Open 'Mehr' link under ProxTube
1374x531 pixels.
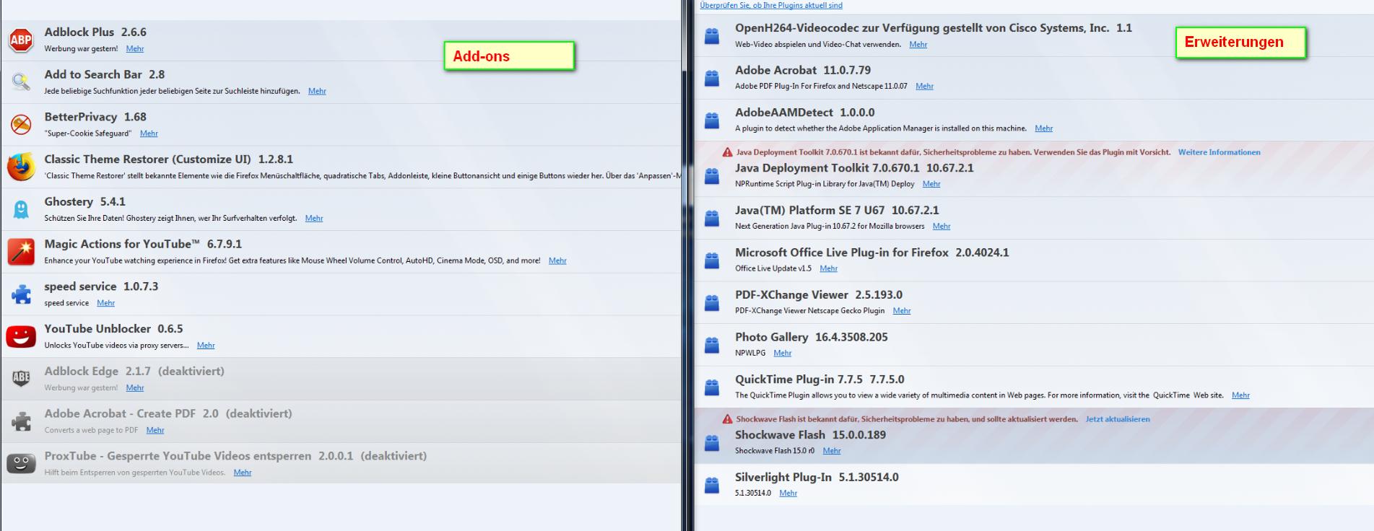point(243,473)
